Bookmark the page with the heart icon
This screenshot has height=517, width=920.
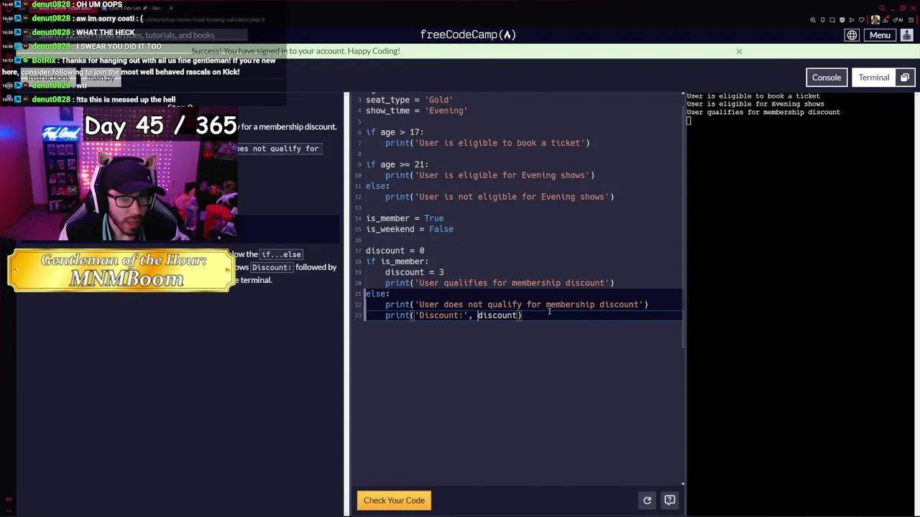point(862,20)
